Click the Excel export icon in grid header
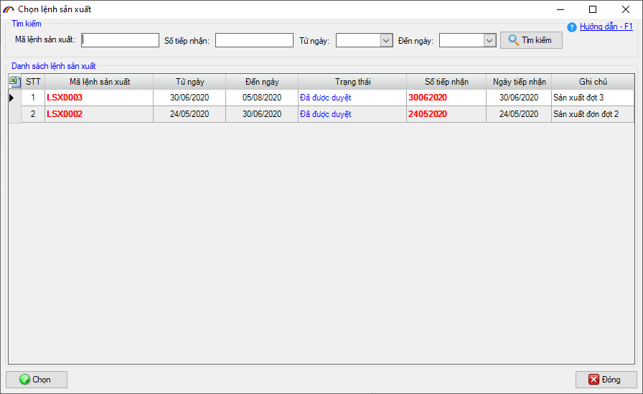The image size is (643, 394). (x=15, y=82)
